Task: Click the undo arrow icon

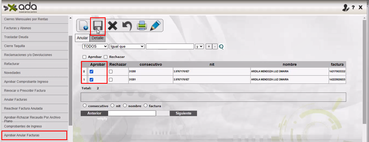Action: click(127, 26)
